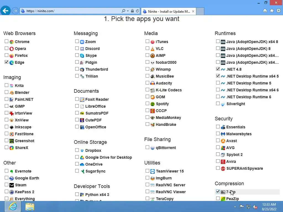Uncheck the .NET 4.8 checkbox

point(218,69)
